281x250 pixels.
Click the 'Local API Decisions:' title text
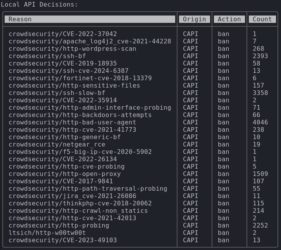[40, 5]
